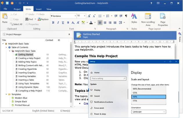183x118 pixels.
Task: Select the Using Dynamic Styles topic
Action: pos(28,87)
